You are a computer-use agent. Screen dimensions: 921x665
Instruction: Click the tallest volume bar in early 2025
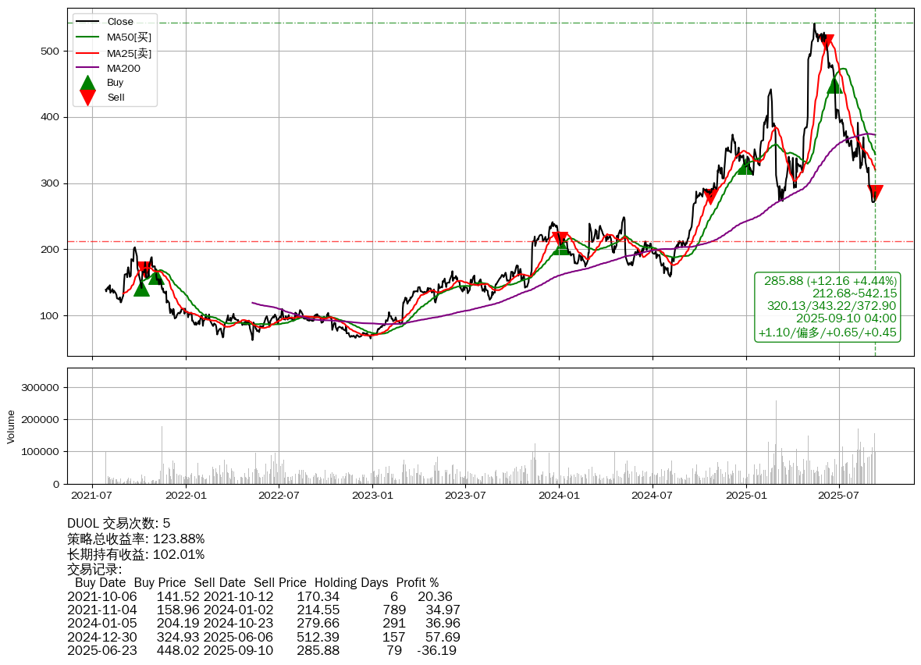[776, 442]
